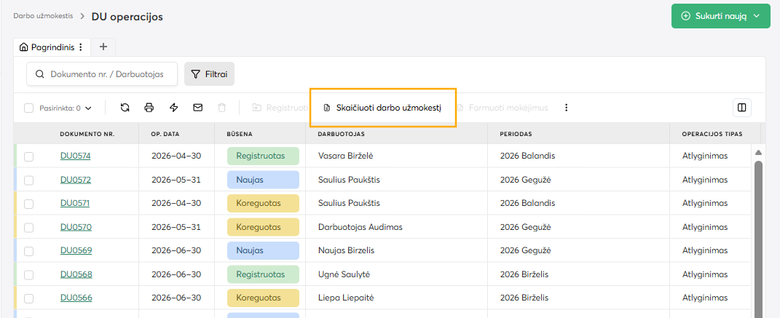Sort by OP. DATA column header
Screen dimensions: 780x318
tap(165, 134)
